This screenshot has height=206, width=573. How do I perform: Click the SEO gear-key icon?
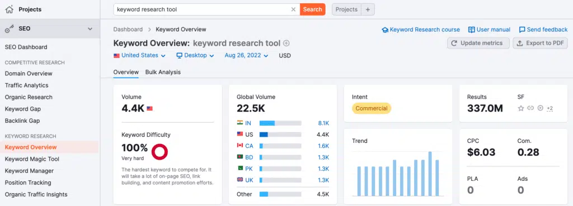(10, 29)
